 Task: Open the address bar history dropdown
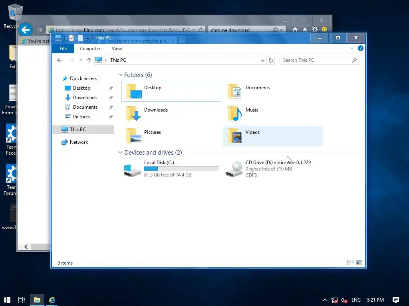pos(263,61)
